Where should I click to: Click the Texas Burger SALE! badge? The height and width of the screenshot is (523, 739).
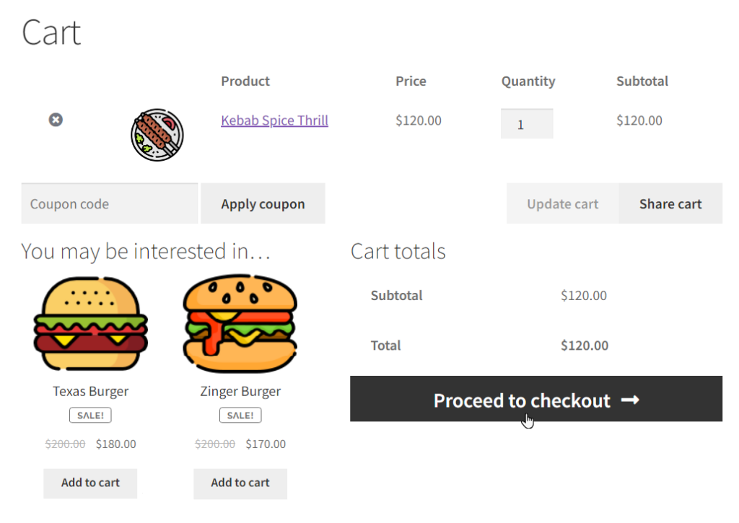click(x=90, y=415)
